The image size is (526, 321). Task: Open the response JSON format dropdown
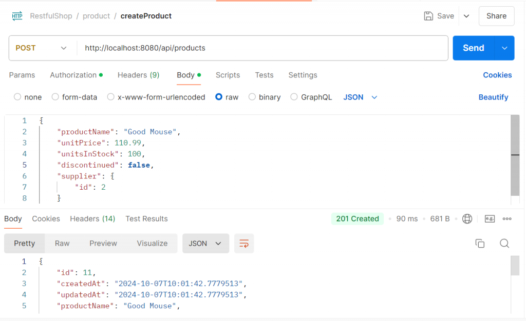[x=205, y=244]
